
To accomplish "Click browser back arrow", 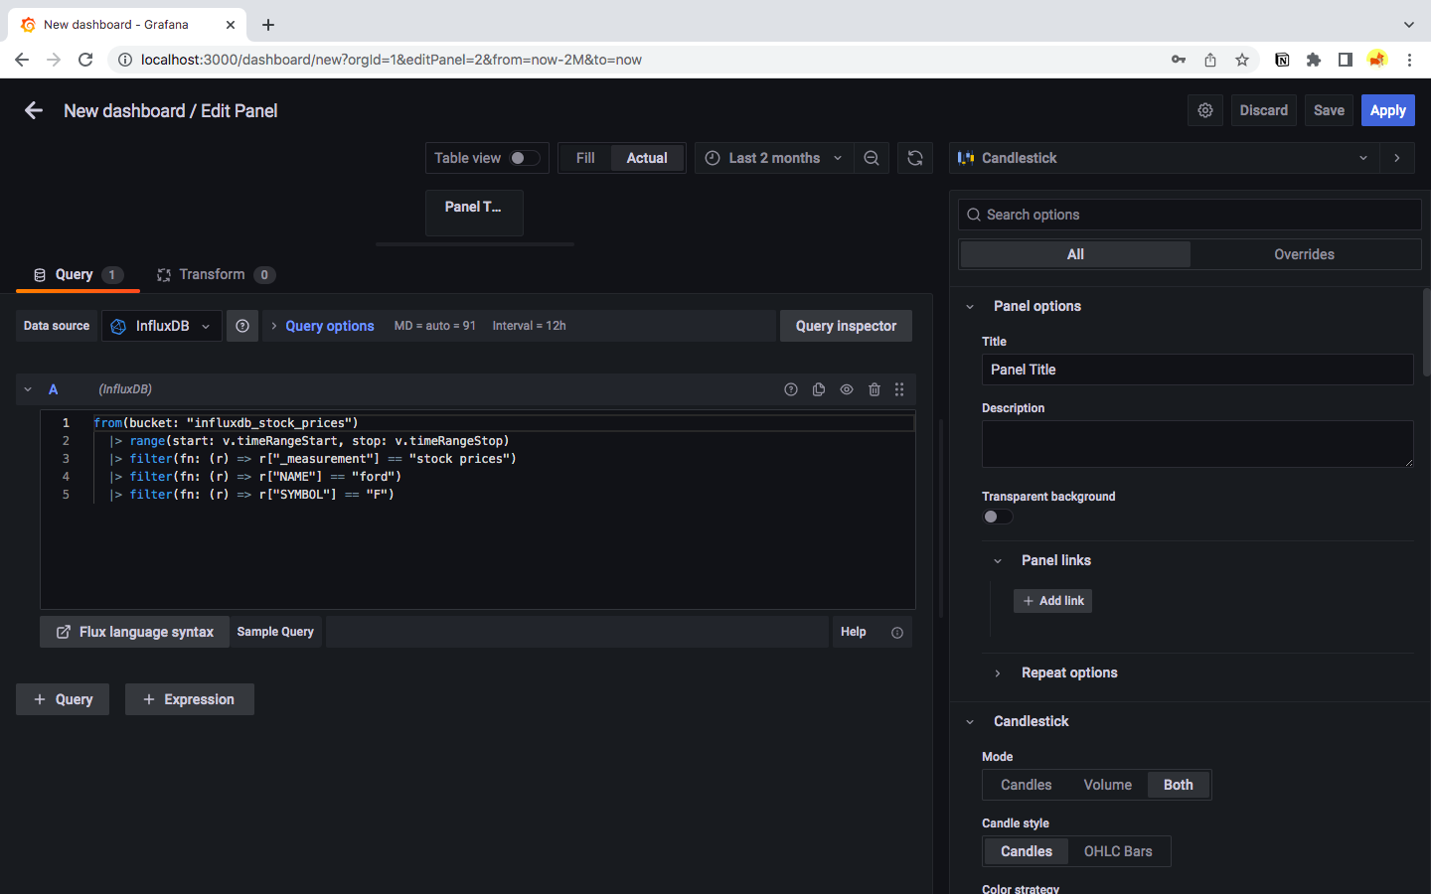I will (22, 60).
